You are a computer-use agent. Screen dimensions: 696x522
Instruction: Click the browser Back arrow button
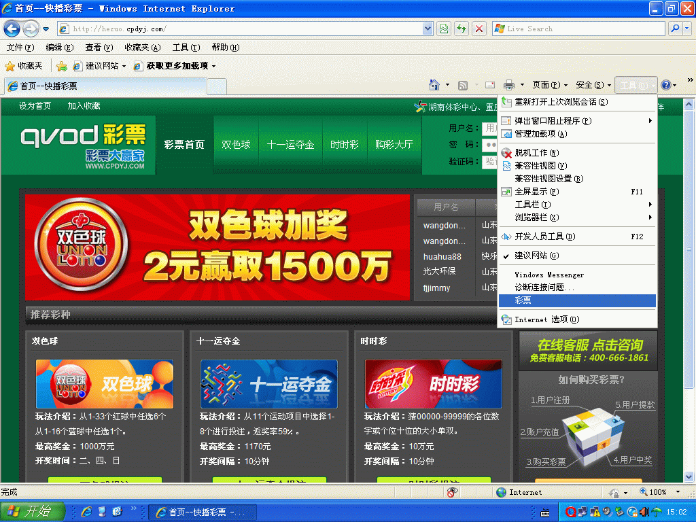click(x=12, y=29)
